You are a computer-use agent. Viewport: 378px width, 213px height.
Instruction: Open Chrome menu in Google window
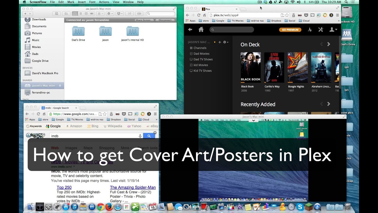155,114
